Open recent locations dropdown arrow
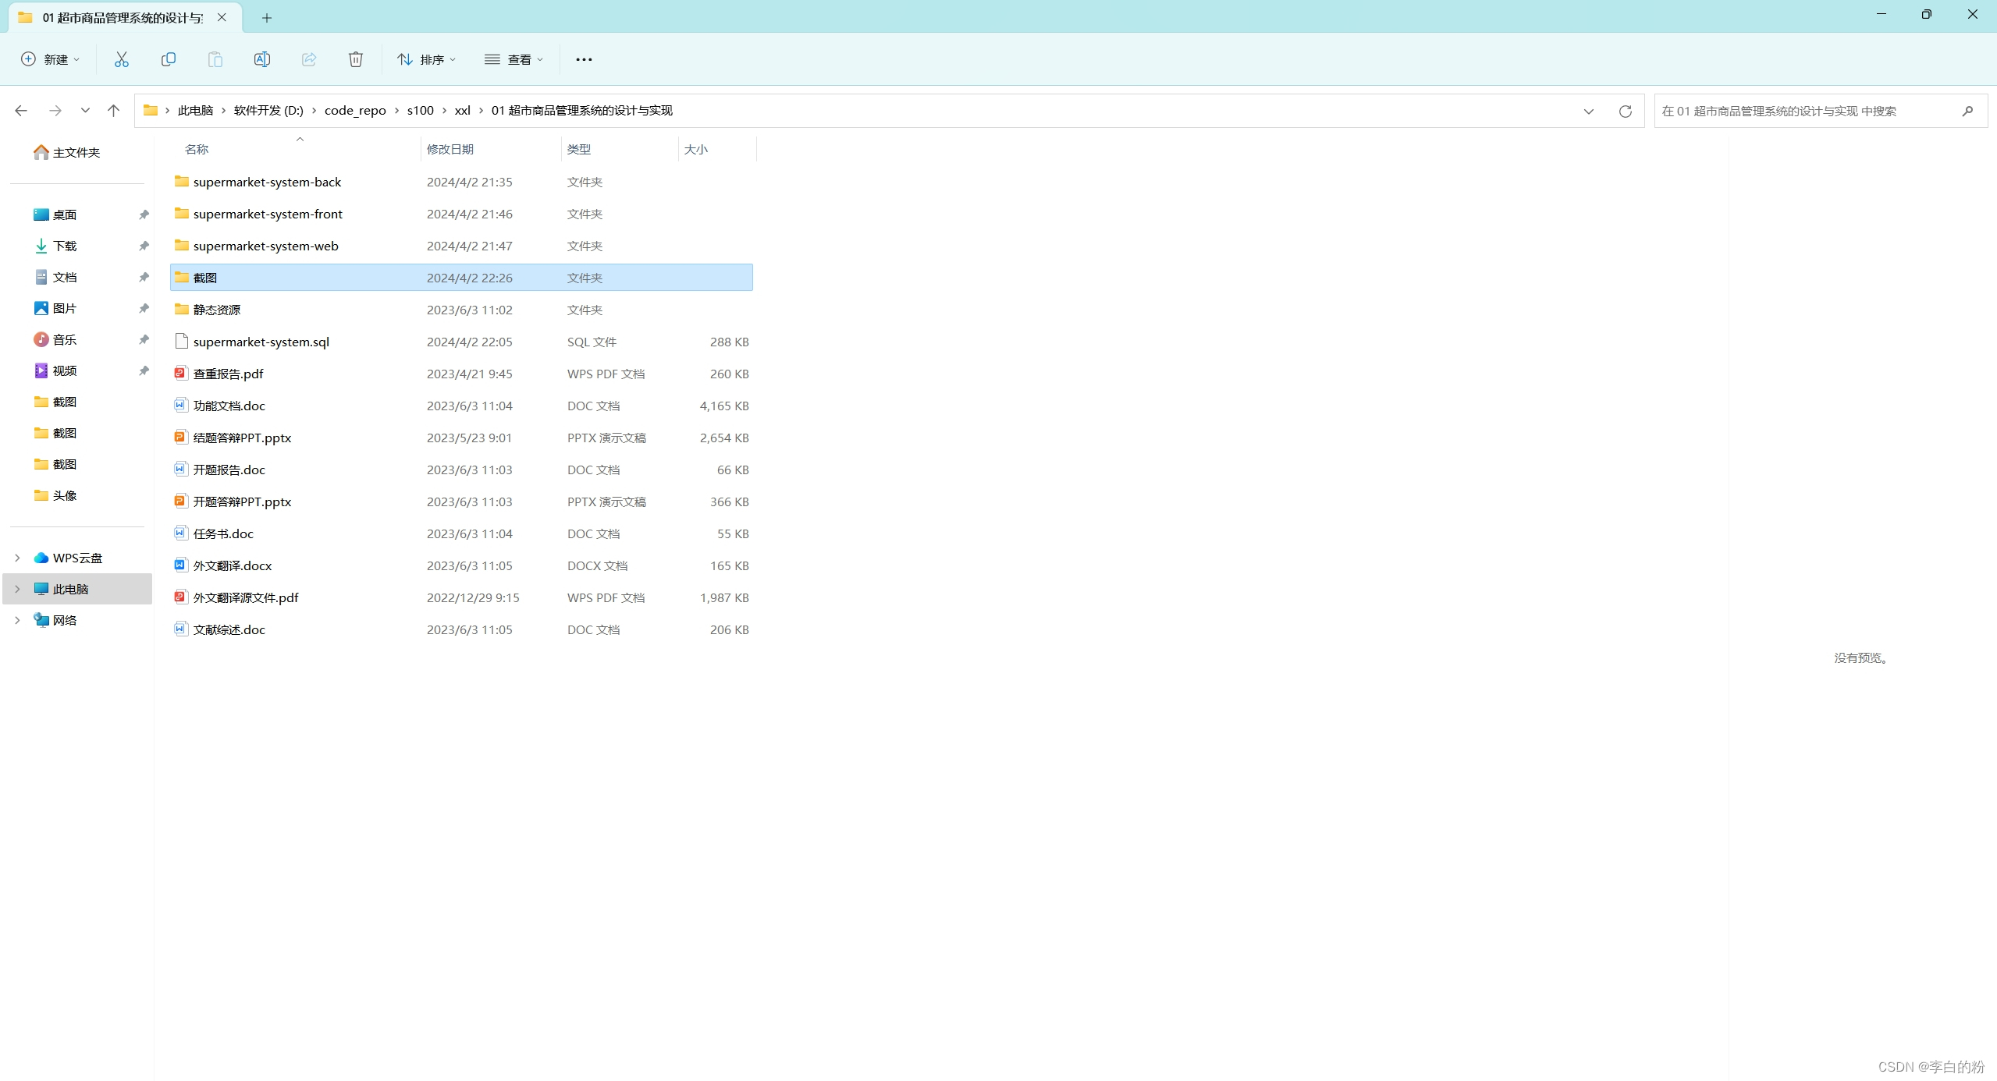1997x1081 pixels. pos(85,111)
